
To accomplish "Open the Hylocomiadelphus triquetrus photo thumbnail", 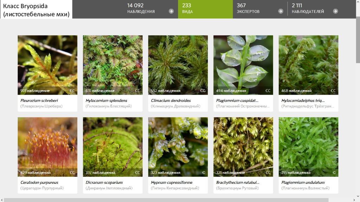I will click(308, 65).
